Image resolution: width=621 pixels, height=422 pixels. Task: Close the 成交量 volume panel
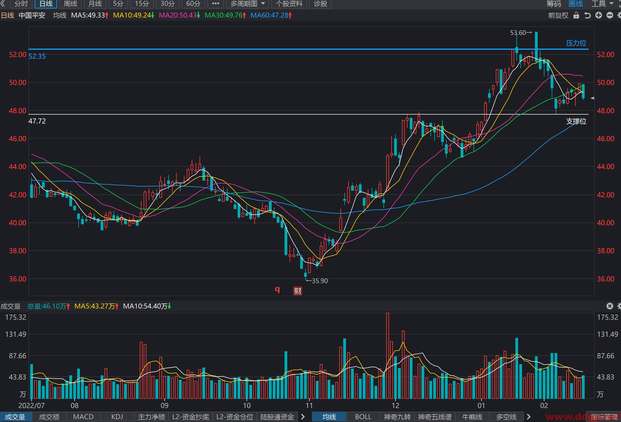click(610, 306)
